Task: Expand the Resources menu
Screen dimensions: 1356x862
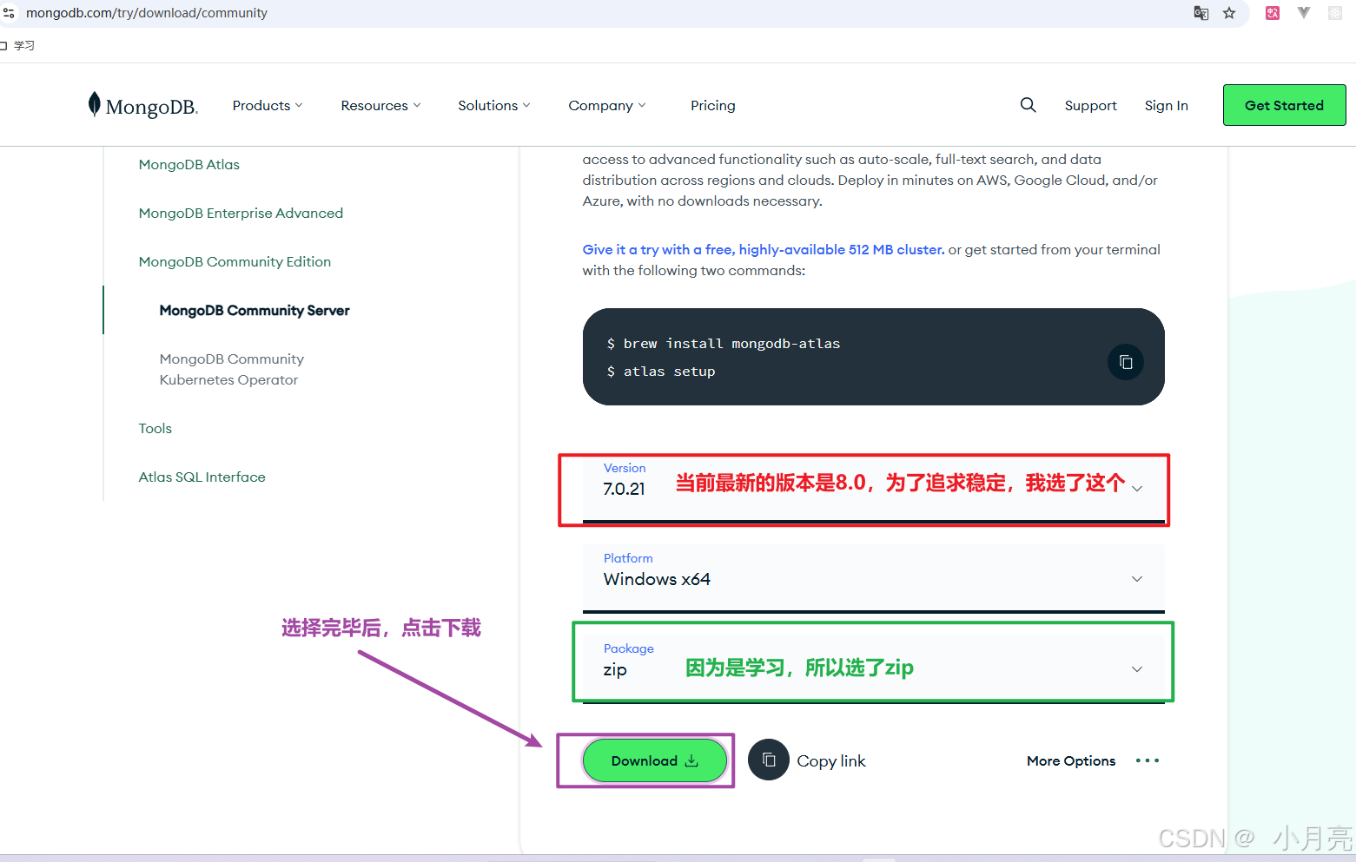Action: (x=380, y=105)
